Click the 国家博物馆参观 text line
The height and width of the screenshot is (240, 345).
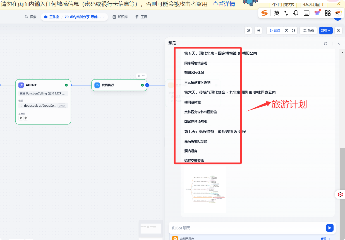pyautogui.click(x=196, y=63)
